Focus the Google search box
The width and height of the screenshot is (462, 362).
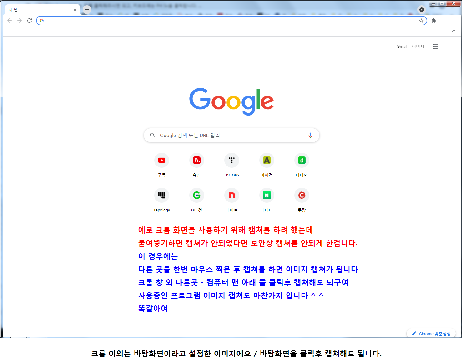[231, 135]
